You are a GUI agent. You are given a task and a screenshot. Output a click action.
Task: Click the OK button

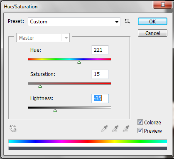152,21
